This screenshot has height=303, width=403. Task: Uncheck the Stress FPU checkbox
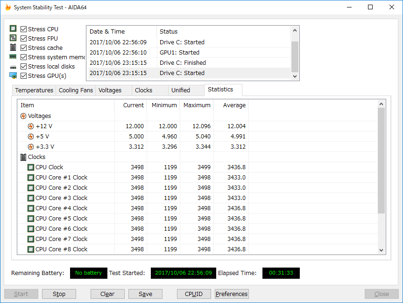[x=23, y=39]
